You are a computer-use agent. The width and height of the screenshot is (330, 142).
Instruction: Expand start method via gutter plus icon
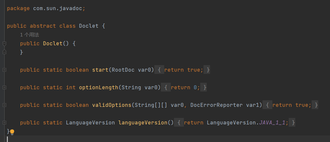point(4,70)
